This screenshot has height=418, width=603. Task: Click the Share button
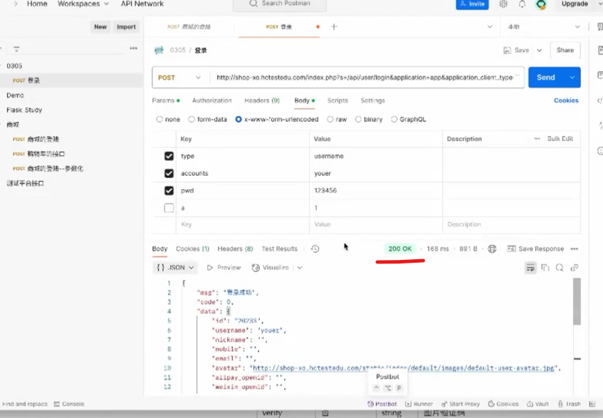565,51
